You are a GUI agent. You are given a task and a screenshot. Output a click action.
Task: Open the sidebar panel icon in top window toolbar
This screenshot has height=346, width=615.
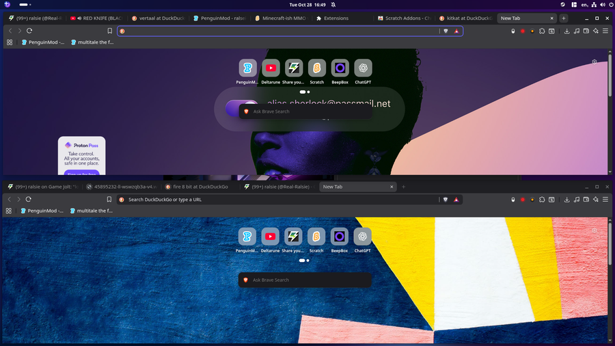(552, 31)
